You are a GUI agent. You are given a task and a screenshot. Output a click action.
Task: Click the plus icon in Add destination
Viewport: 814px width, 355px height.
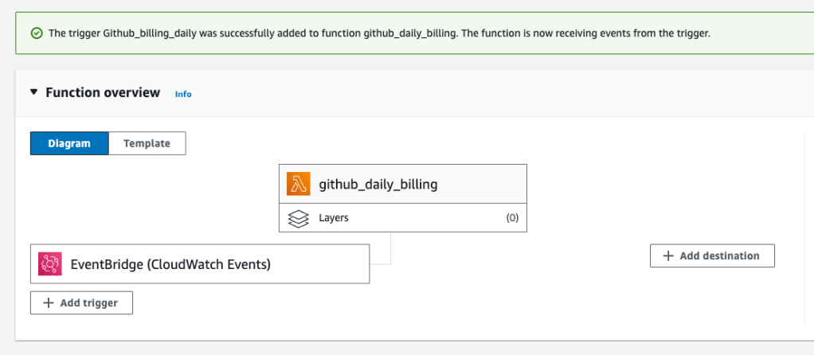[x=668, y=256]
